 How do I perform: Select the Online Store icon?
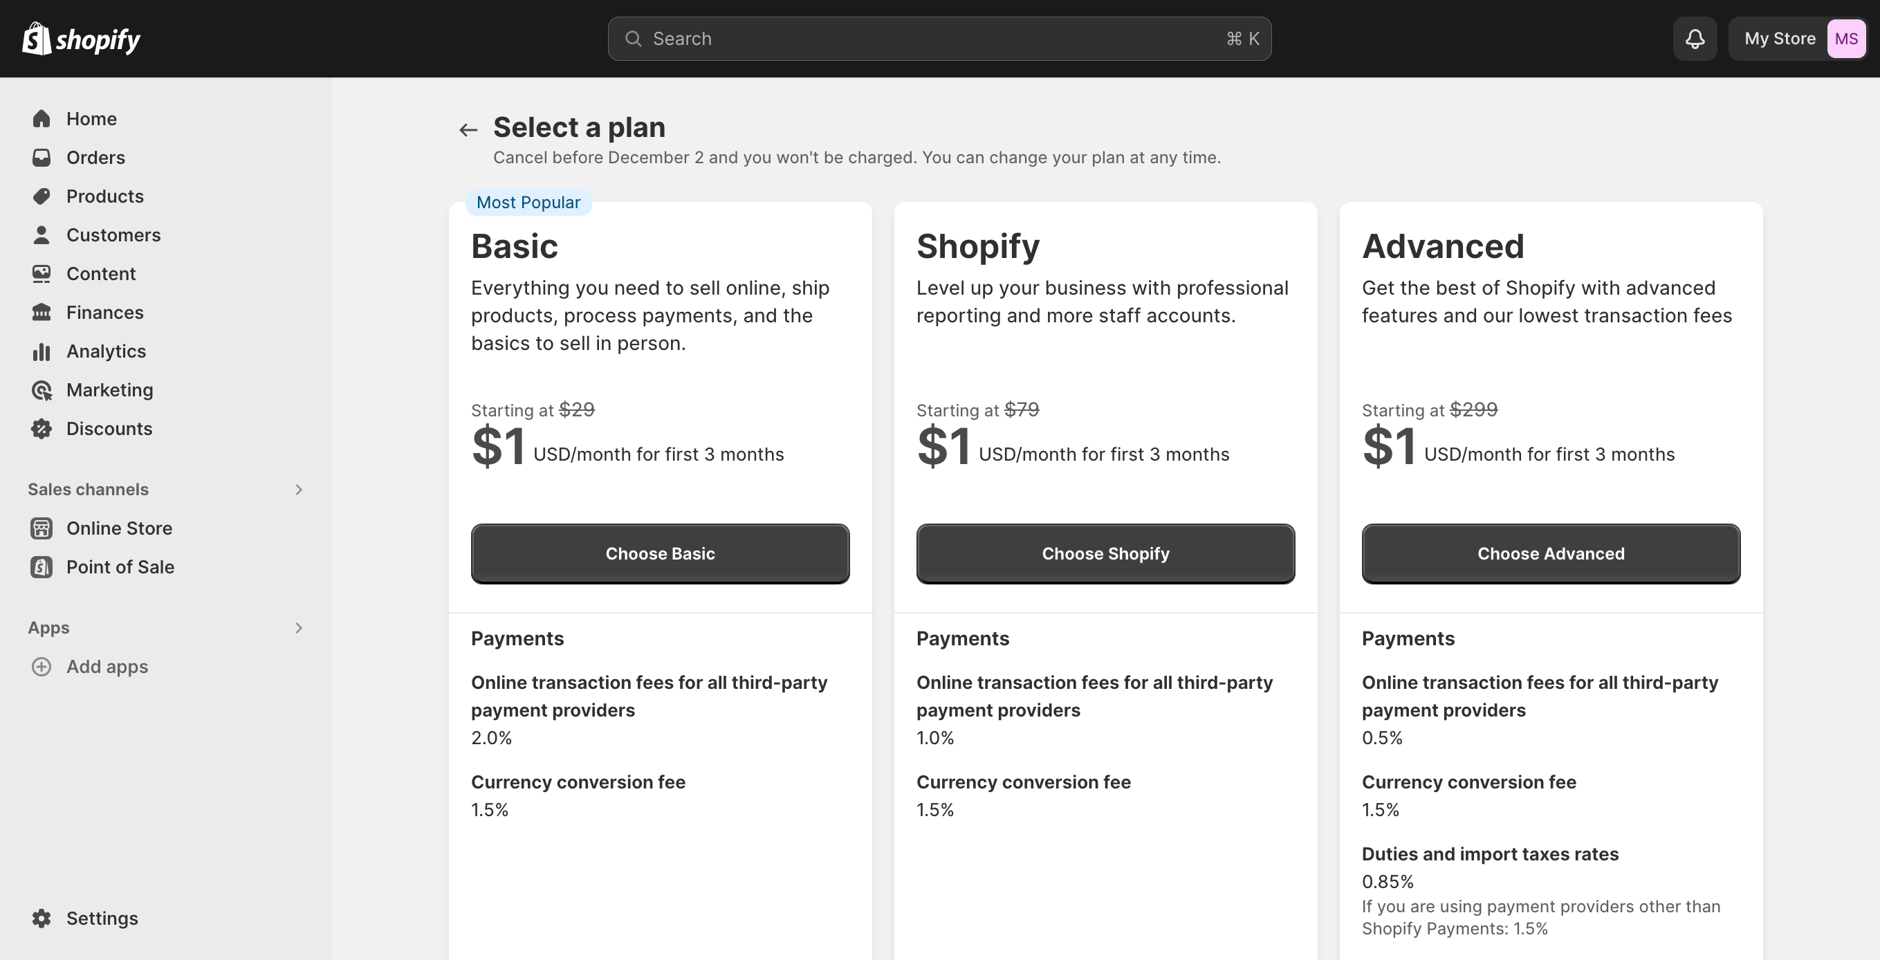point(42,528)
